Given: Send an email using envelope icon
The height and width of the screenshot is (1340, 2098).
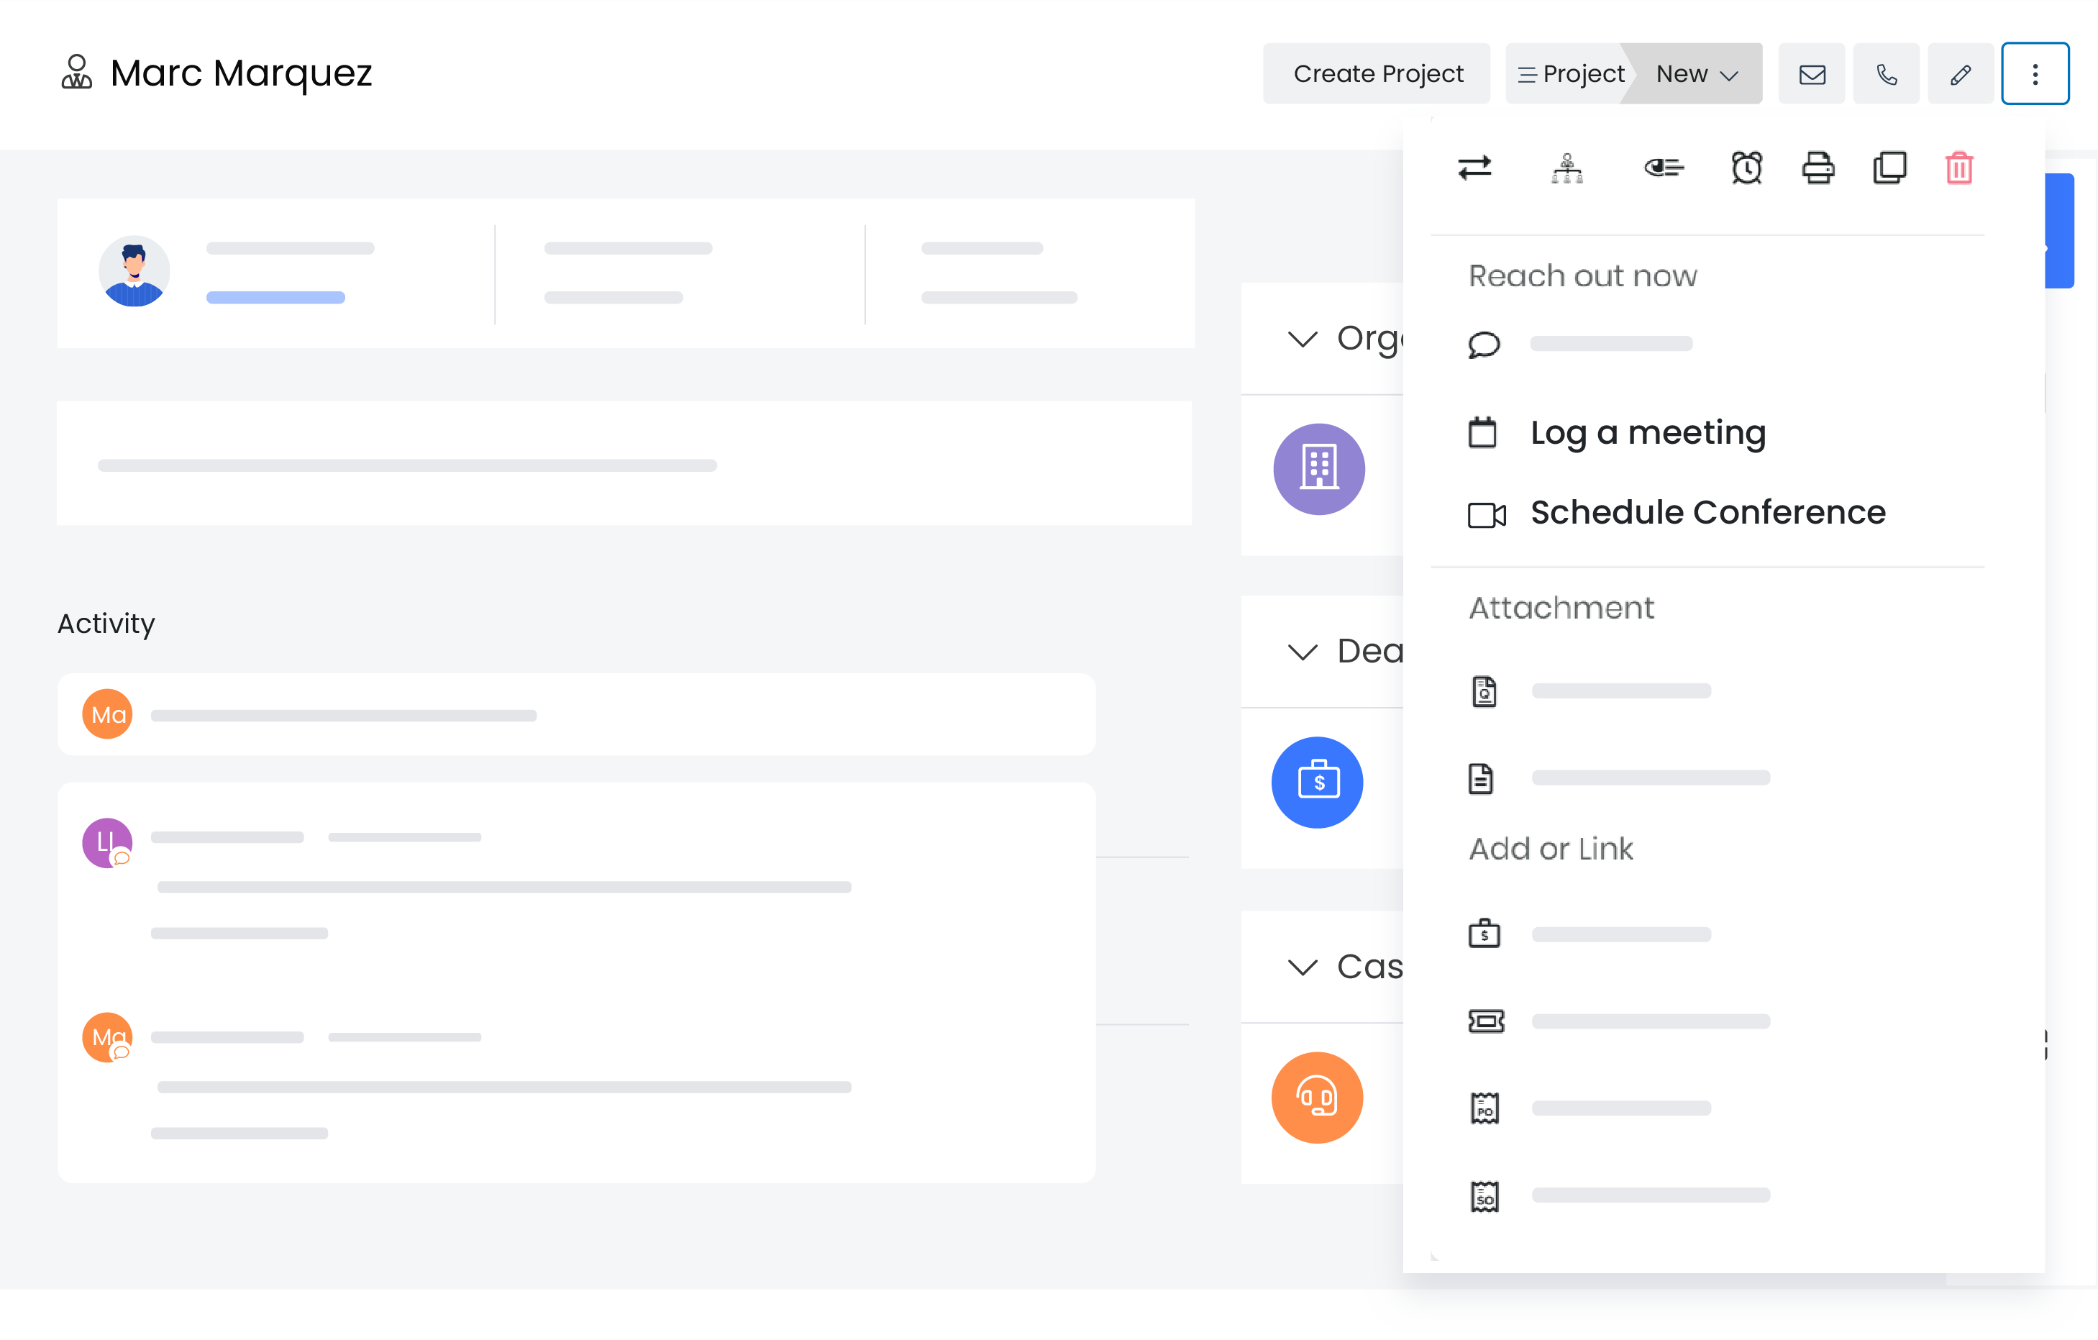Looking at the screenshot, I should pyautogui.click(x=1811, y=74).
